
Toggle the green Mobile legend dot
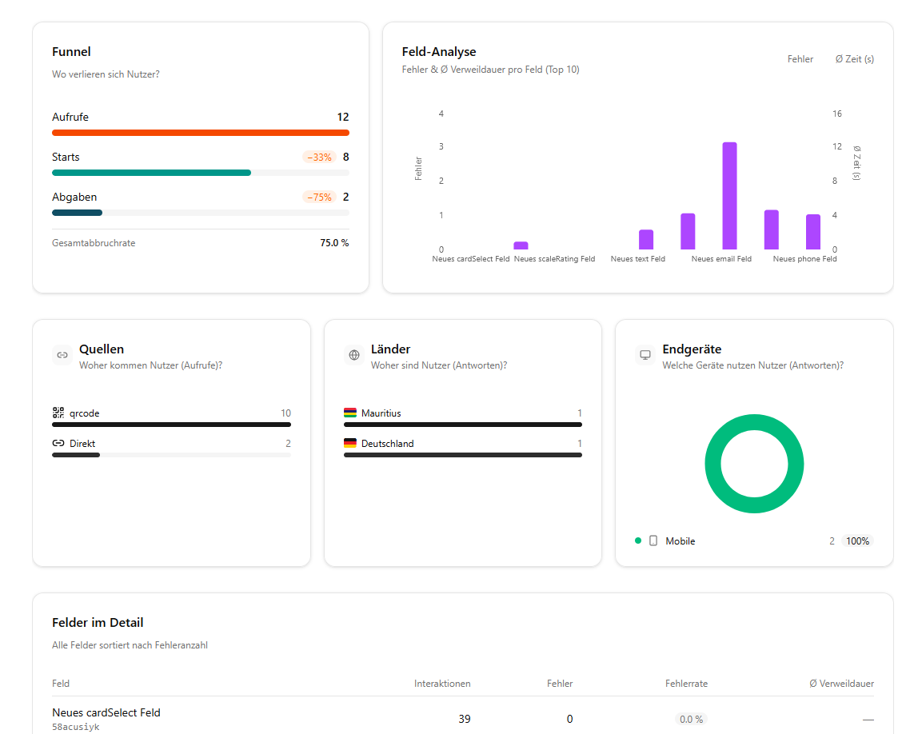pos(638,541)
